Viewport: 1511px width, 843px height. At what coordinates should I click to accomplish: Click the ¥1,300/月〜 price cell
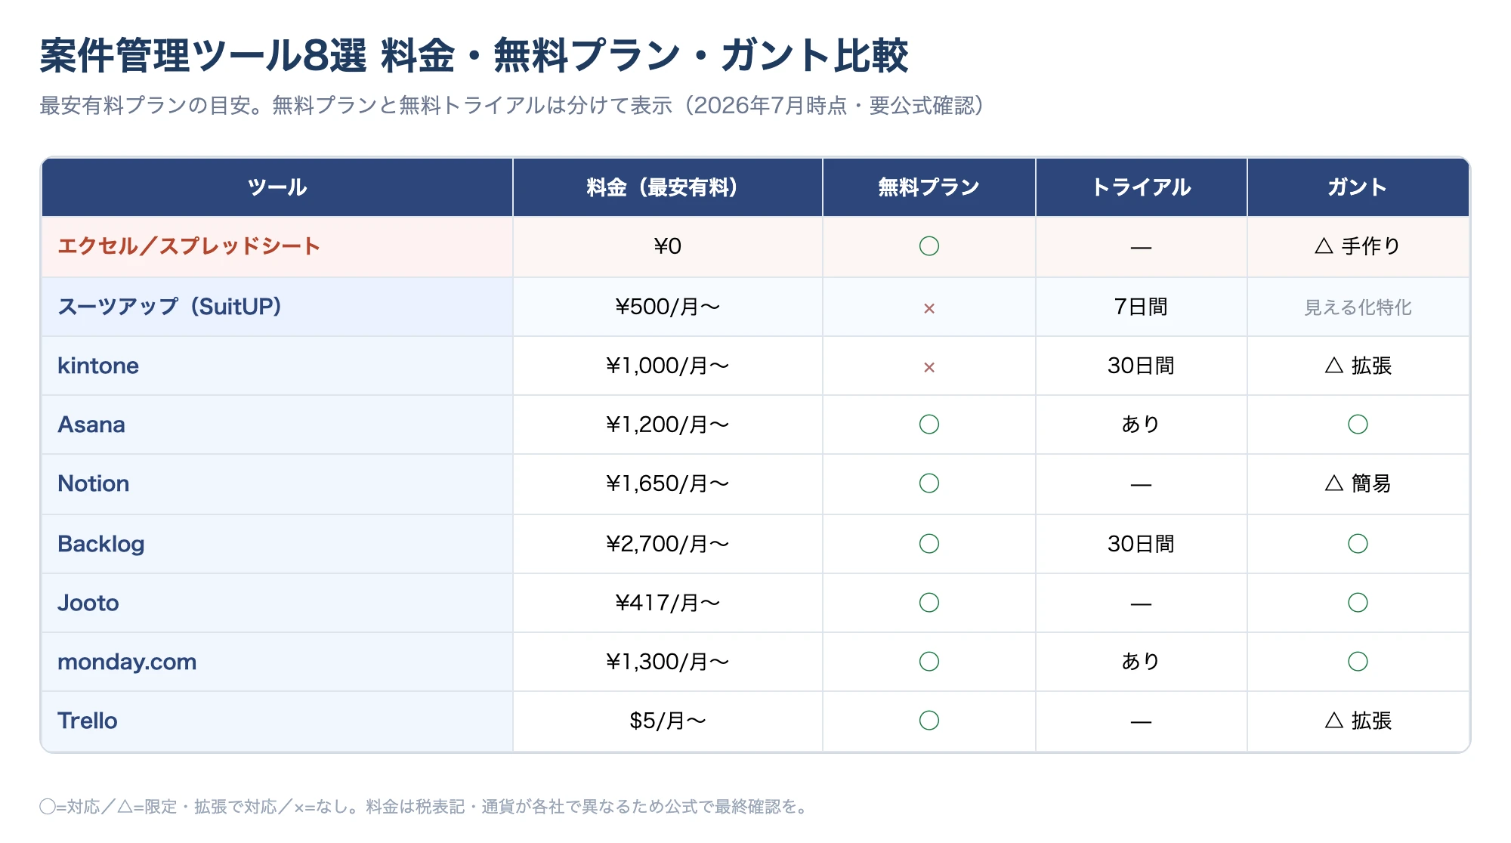point(668,662)
